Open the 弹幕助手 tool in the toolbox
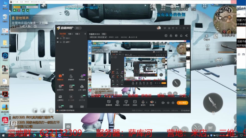The width and height of the screenshot is (246, 138). [x=60, y=77]
